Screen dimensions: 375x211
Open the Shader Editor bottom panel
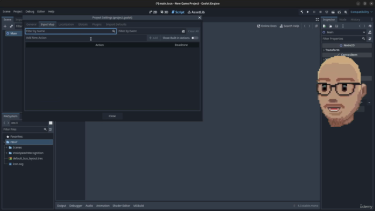(x=121, y=206)
